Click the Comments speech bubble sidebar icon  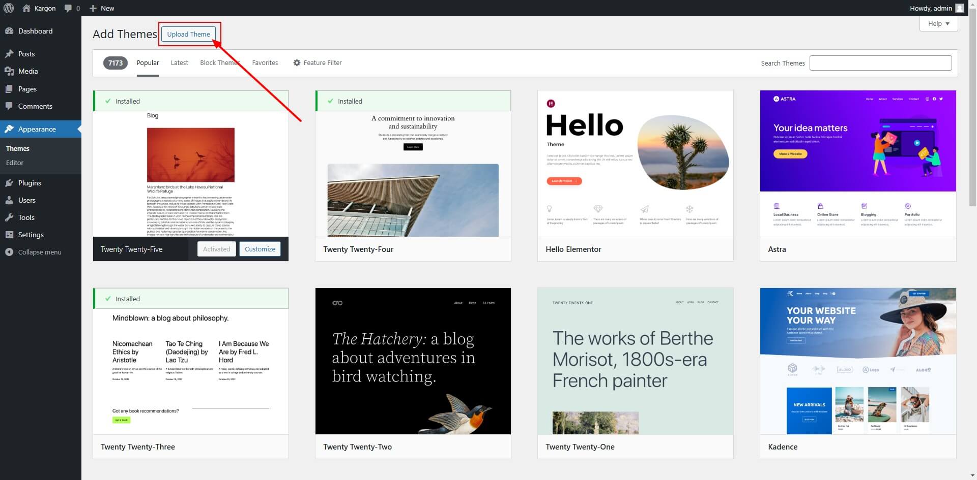[9, 106]
